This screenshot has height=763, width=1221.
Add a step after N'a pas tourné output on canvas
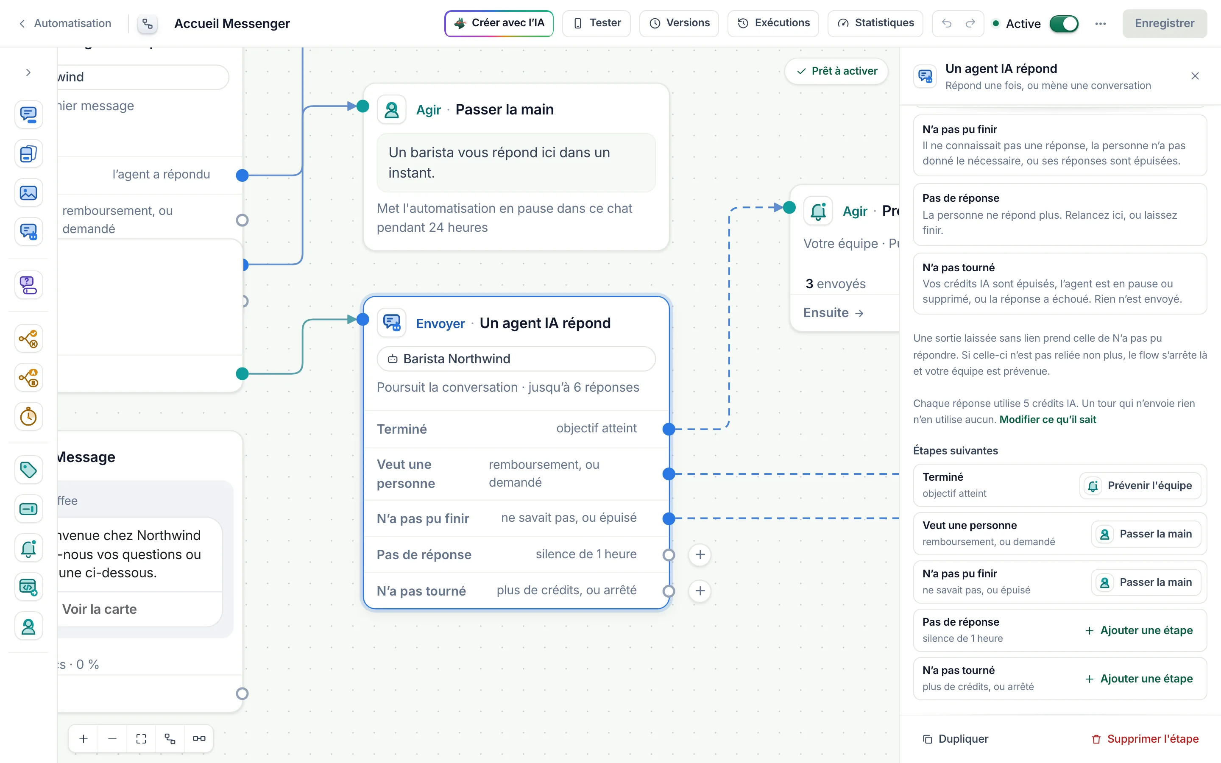pyautogui.click(x=700, y=591)
